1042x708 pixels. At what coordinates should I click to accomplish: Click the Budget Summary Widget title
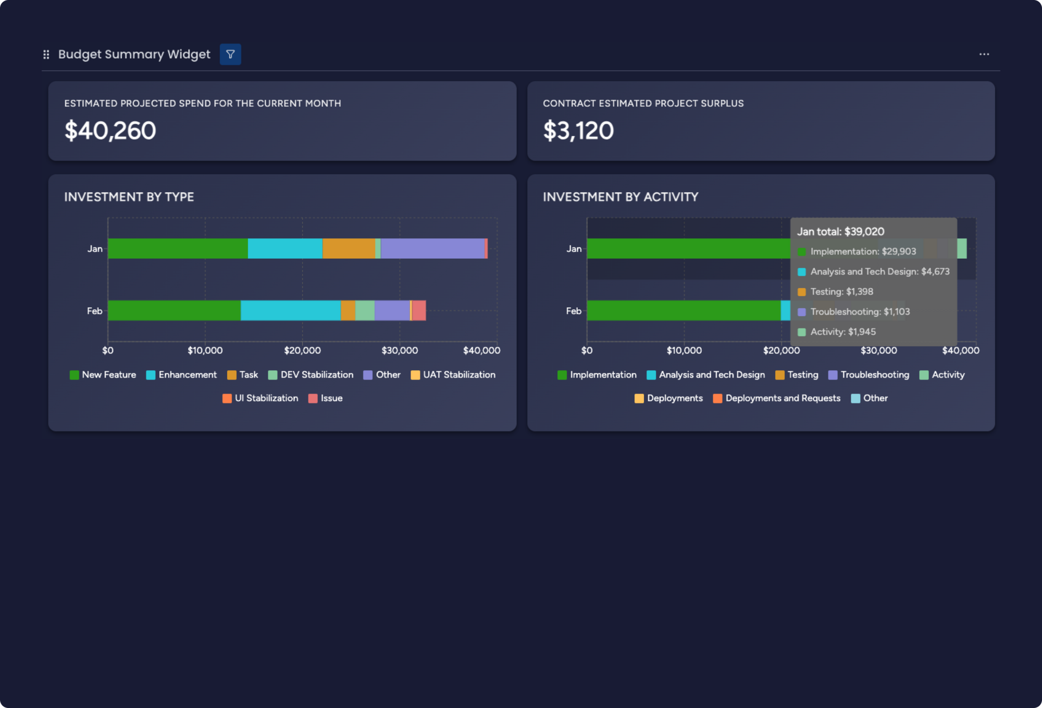point(134,54)
